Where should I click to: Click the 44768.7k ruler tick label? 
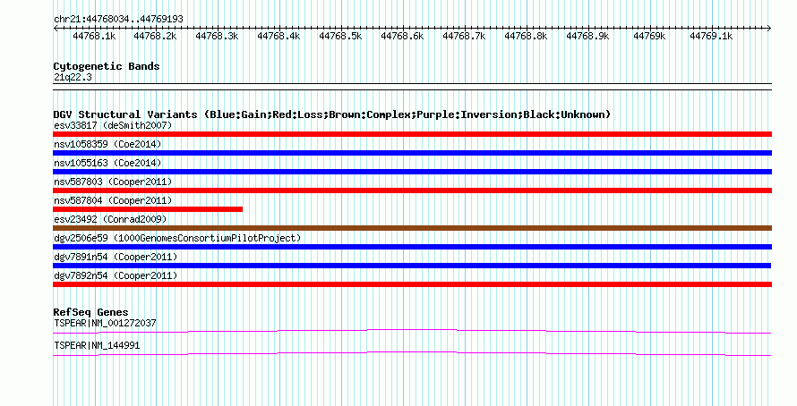(464, 36)
